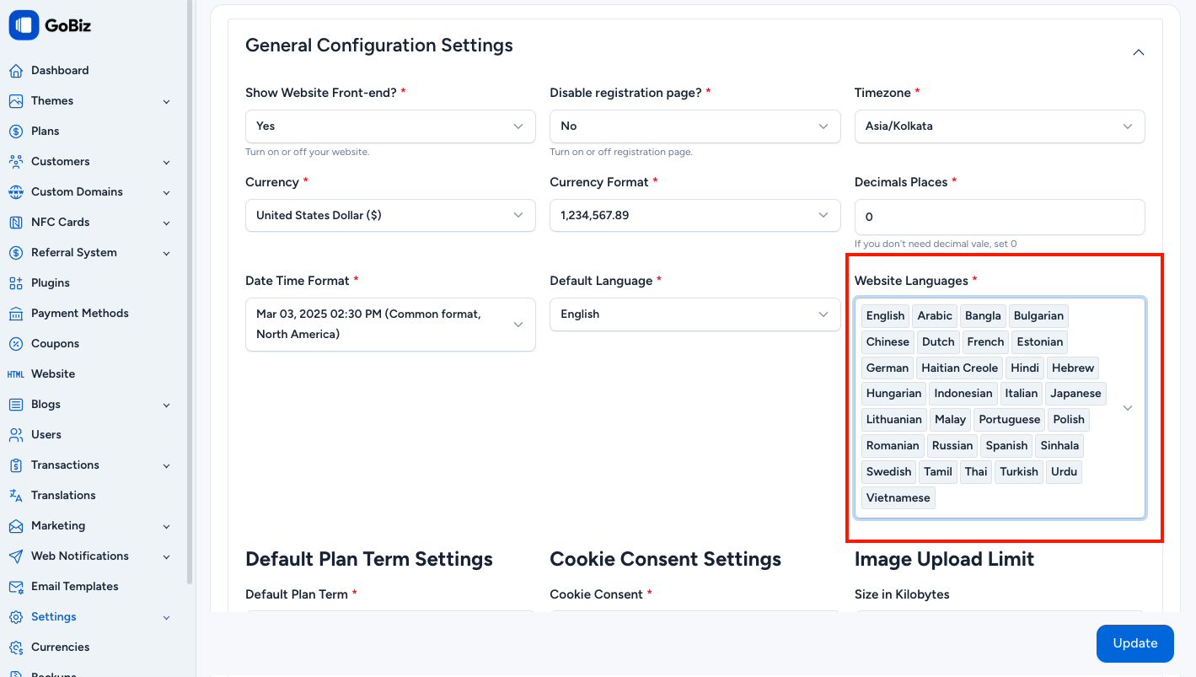Collapse the General Configuration Settings section
The height and width of the screenshot is (677, 1196).
(x=1138, y=52)
